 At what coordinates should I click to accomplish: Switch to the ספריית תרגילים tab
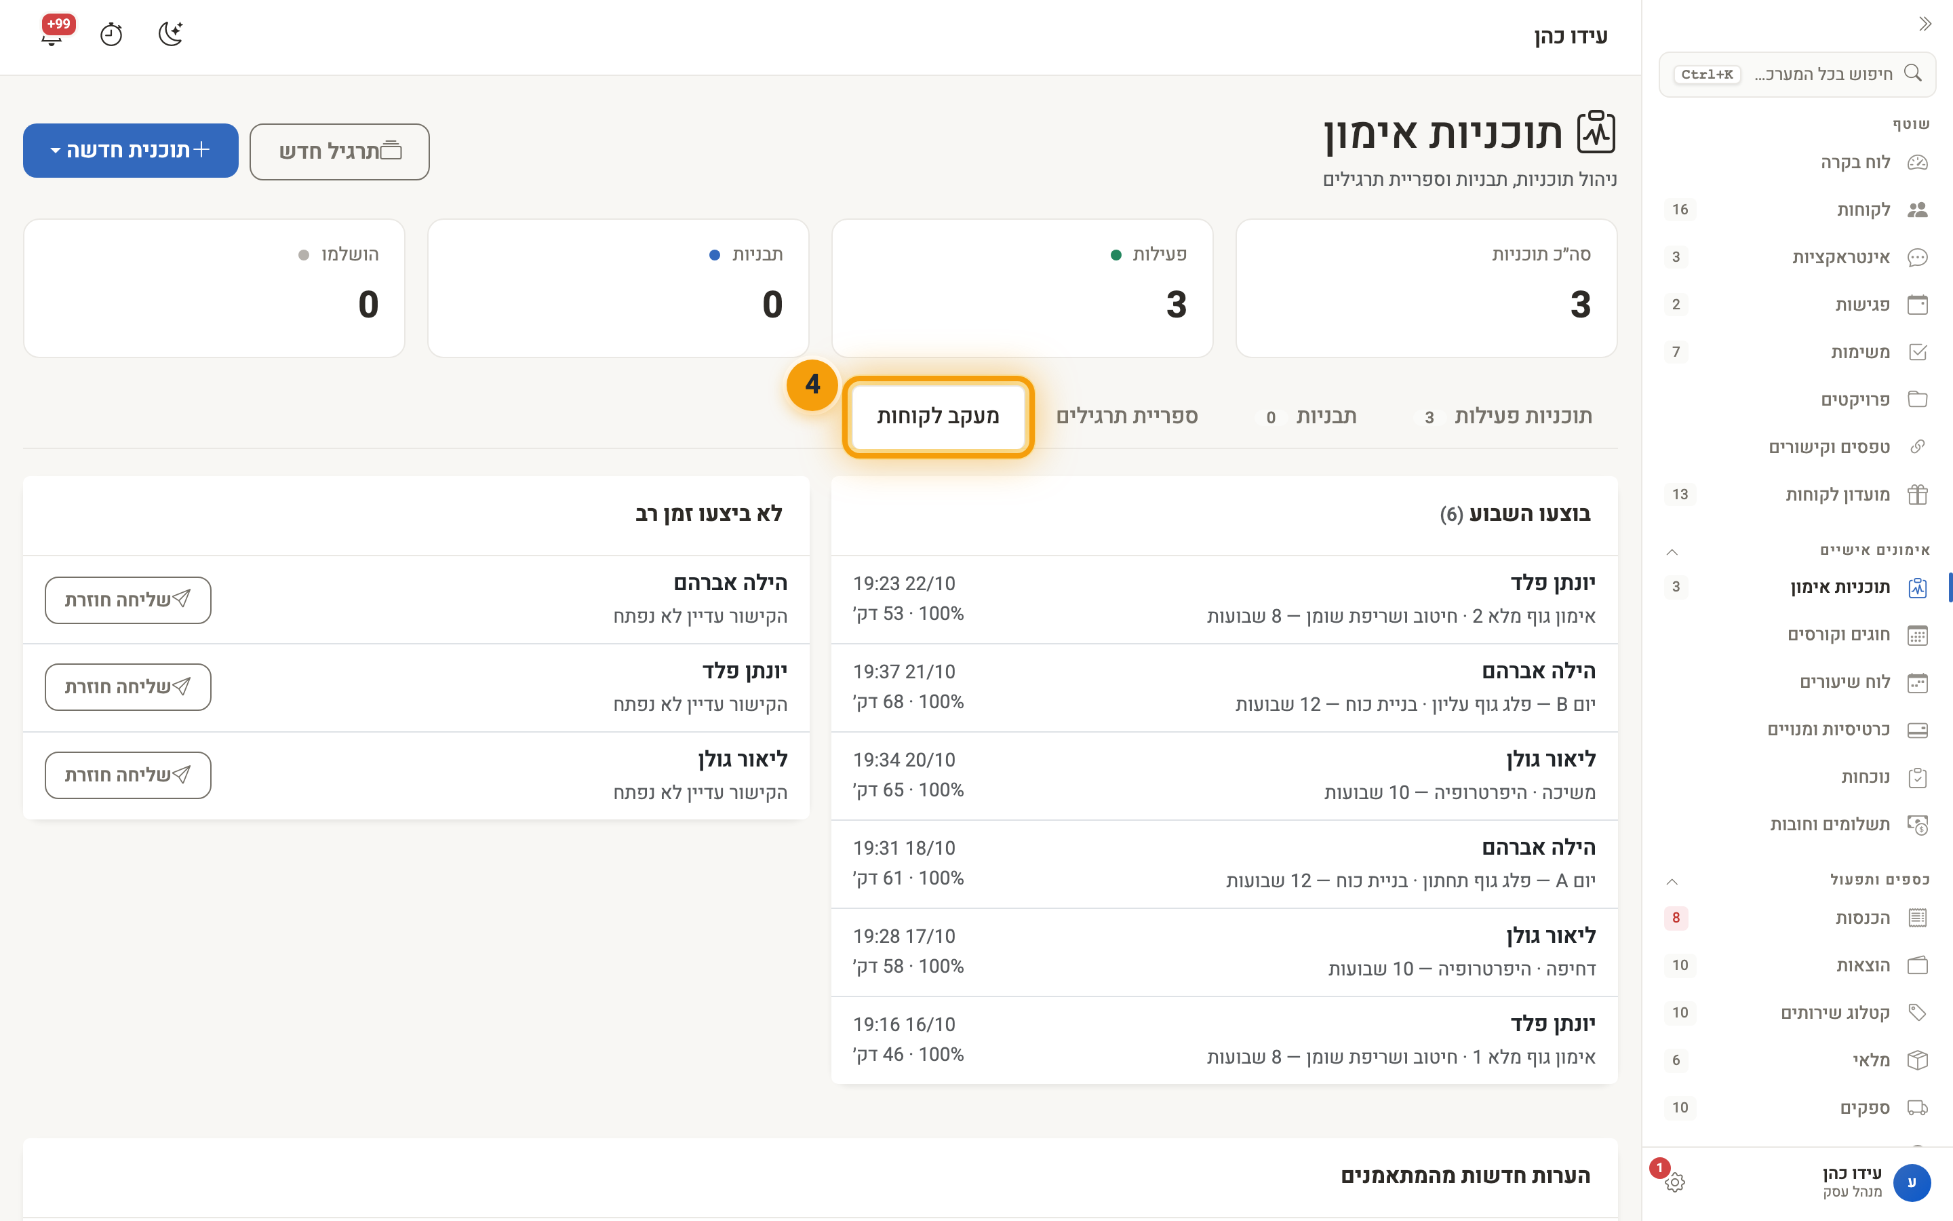tap(1126, 416)
